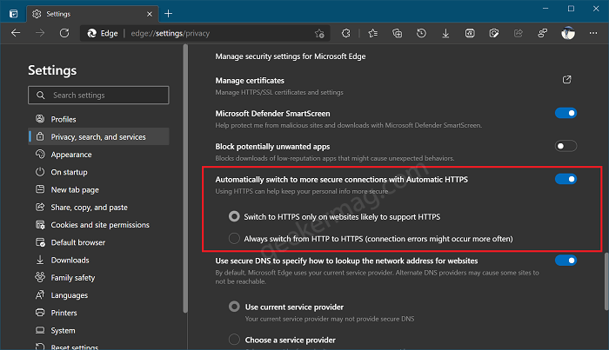This screenshot has height=350, width=609.
Task: Open Languages settings
Action: 98,295
